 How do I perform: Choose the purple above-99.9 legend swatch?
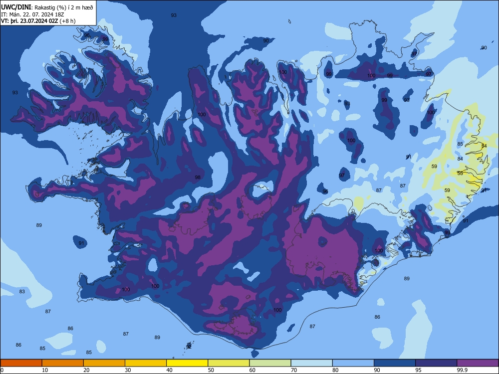click(x=478, y=363)
